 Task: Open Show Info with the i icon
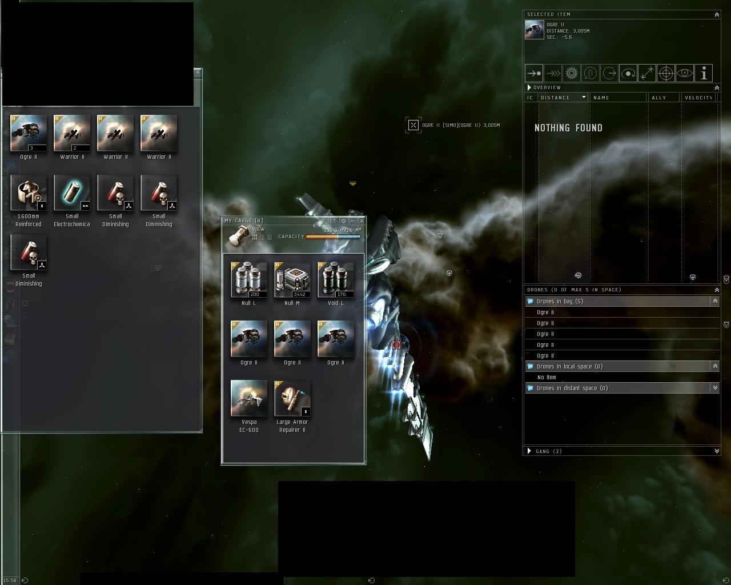[704, 73]
